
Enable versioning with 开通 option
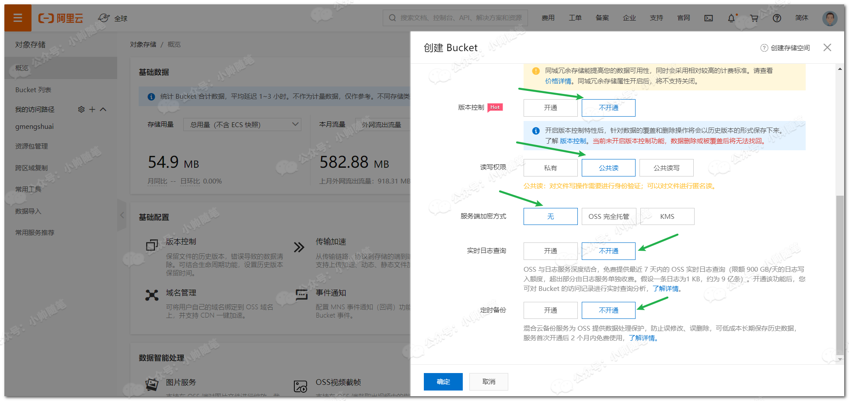click(x=550, y=108)
